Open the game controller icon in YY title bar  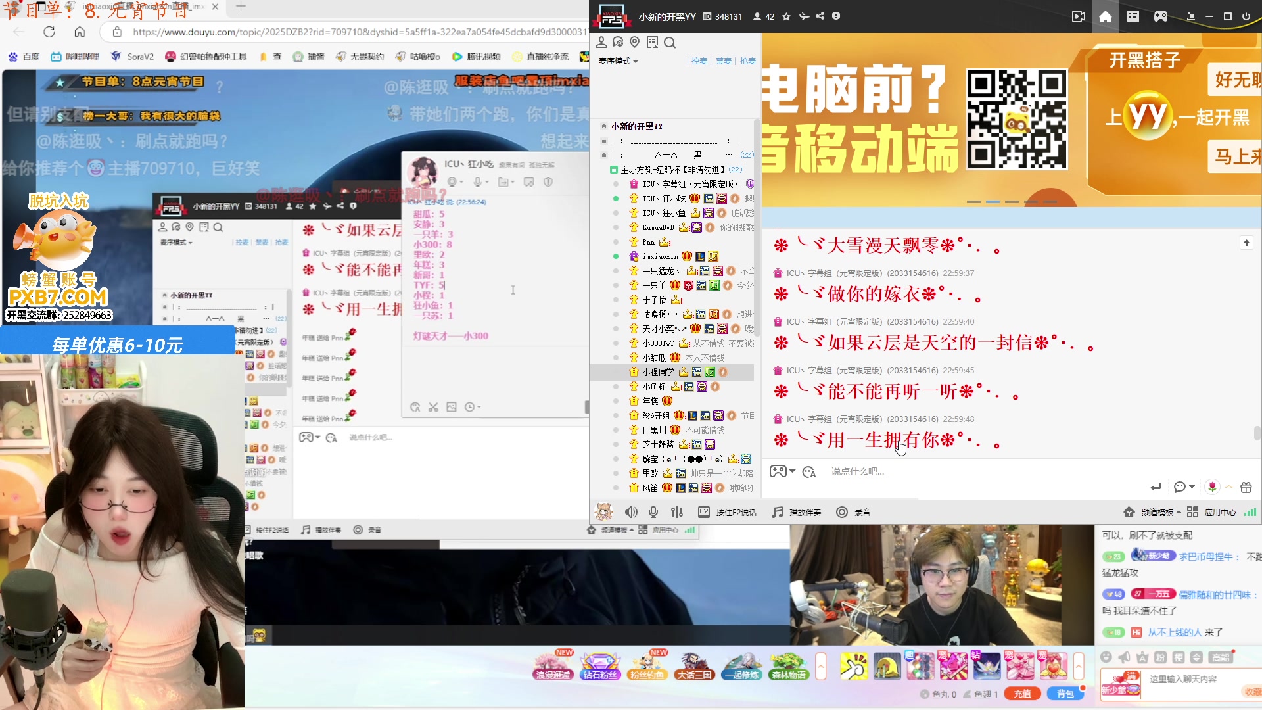(x=1161, y=16)
